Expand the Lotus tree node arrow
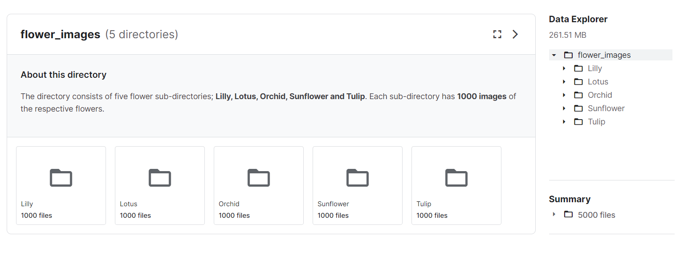The width and height of the screenshot is (680, 256). click(x=564, y=82)
